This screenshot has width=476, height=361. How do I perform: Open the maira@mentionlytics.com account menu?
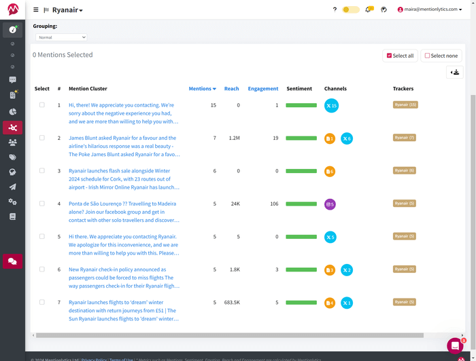click(430, 9)
